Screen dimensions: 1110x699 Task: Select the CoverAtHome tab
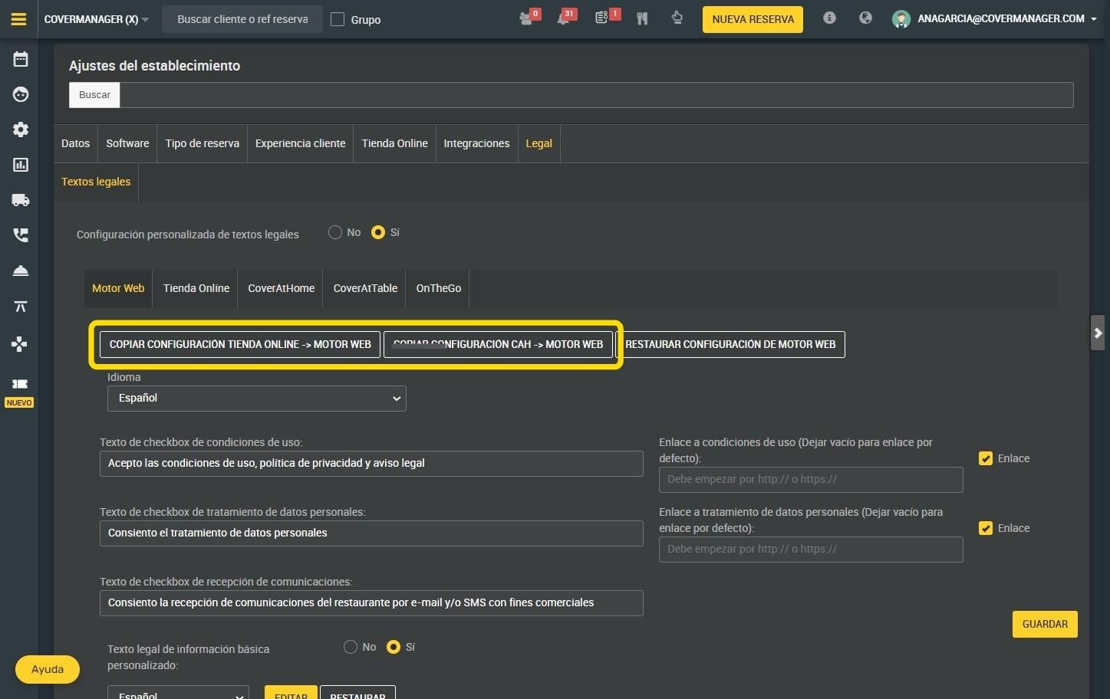(282, 288)
